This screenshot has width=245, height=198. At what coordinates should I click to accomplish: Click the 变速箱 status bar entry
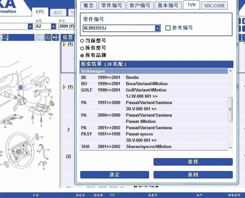pos(98,195)
